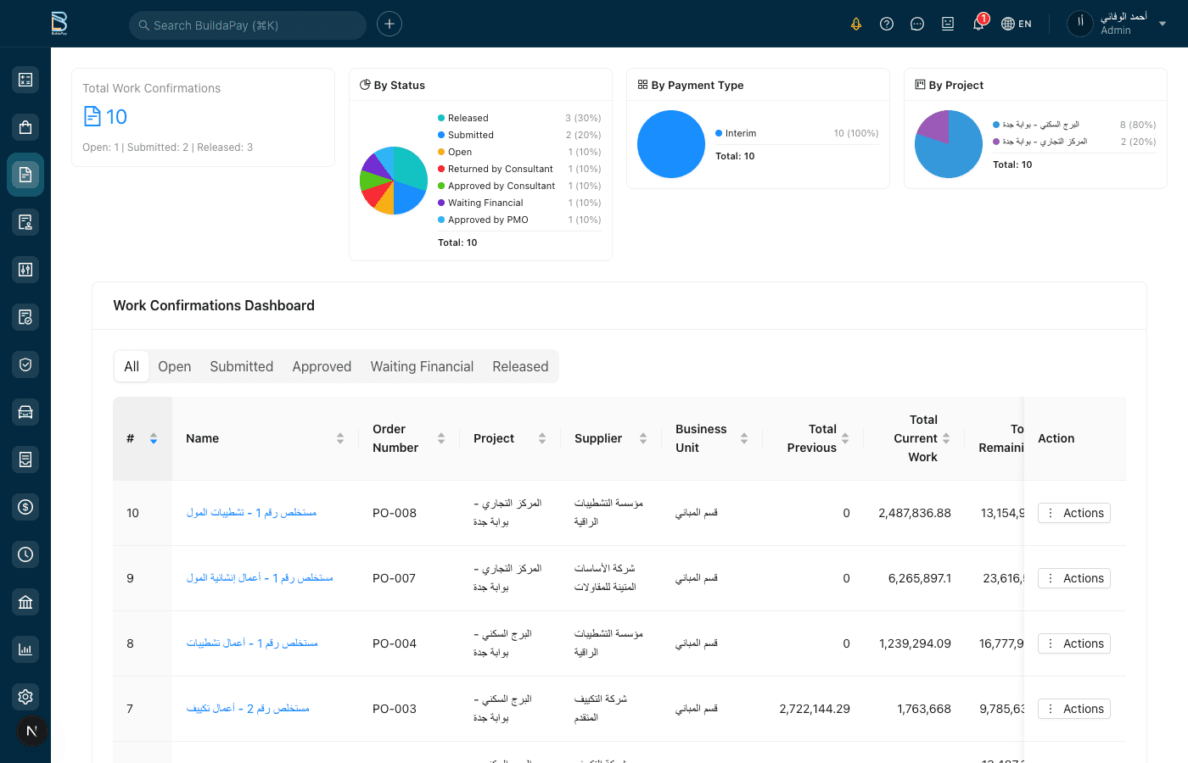This screenshot has height=763, width=1188.
Task: Click the Actions button for row 10
Action: pos(1073,513)
